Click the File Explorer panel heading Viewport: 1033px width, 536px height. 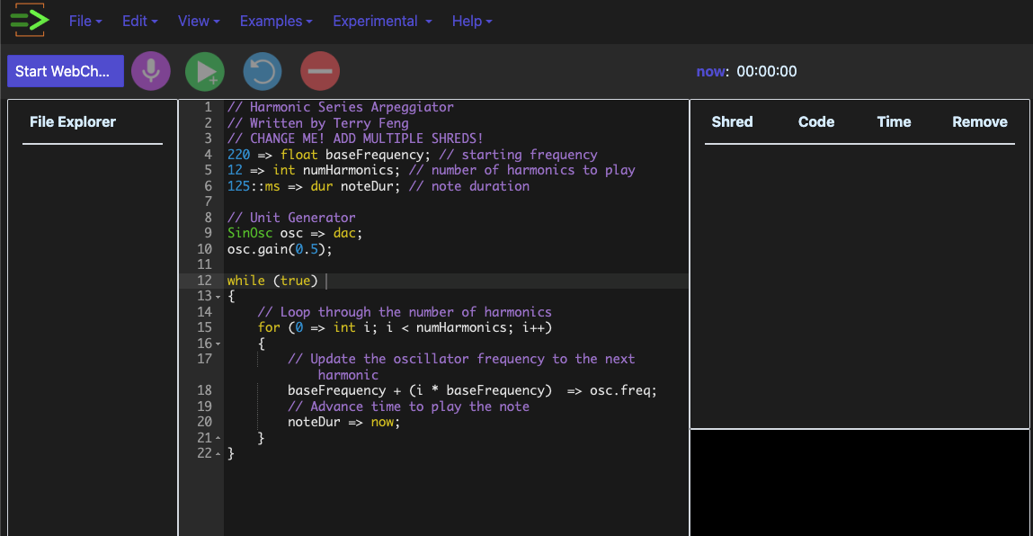click(73, 122)
